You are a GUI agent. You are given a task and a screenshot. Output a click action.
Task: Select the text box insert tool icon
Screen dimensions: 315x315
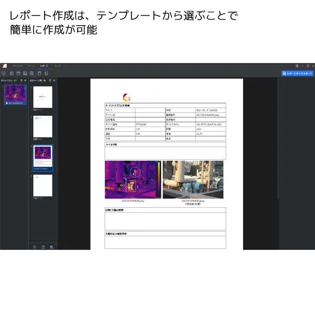[x=12, y=73]
